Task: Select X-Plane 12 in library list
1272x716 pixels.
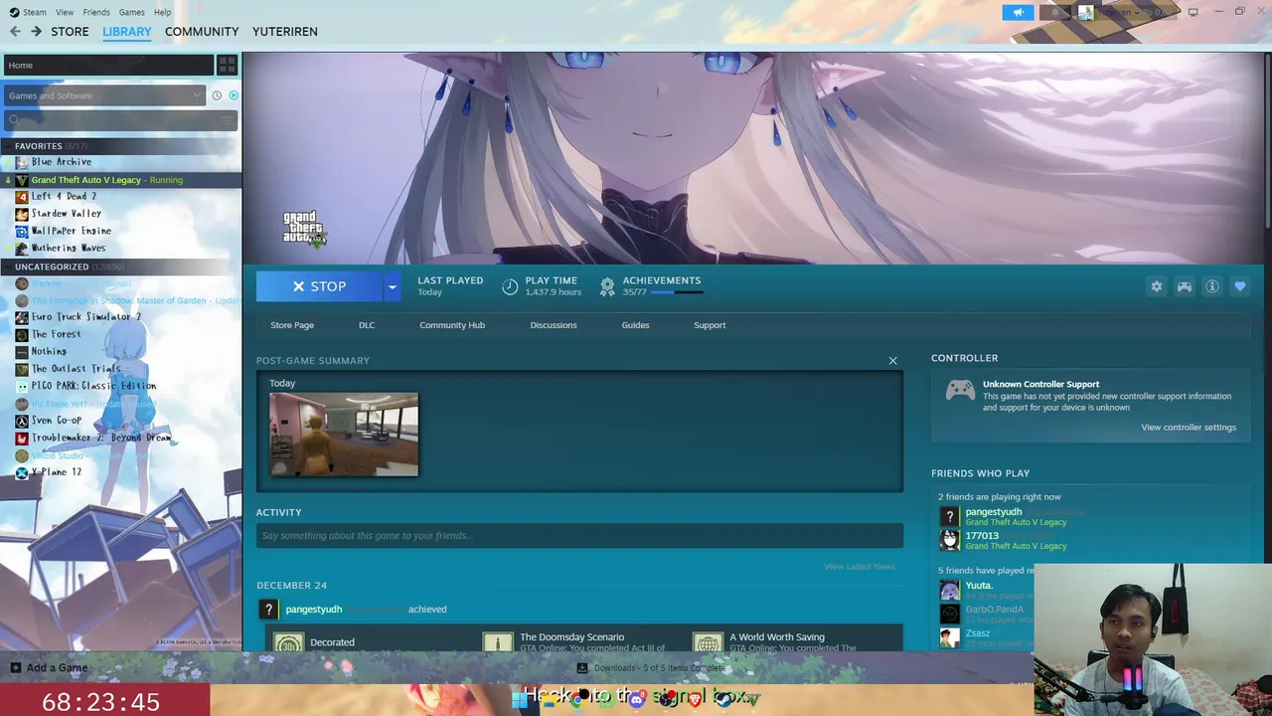Action: (56, 472)
